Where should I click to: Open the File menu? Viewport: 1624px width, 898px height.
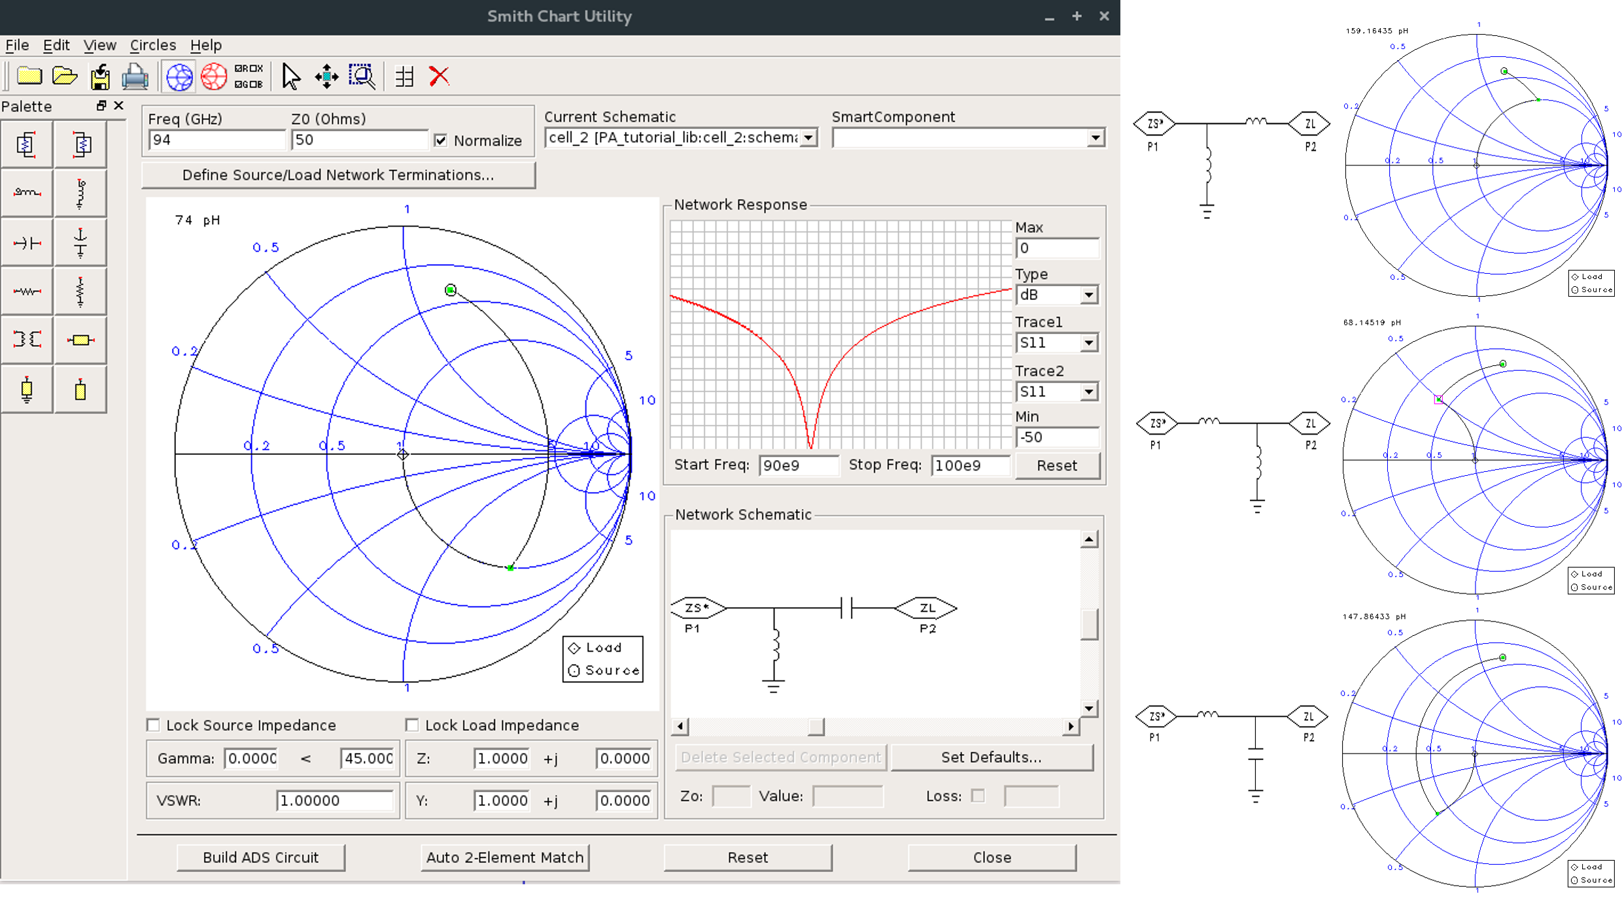pos(17,45)
